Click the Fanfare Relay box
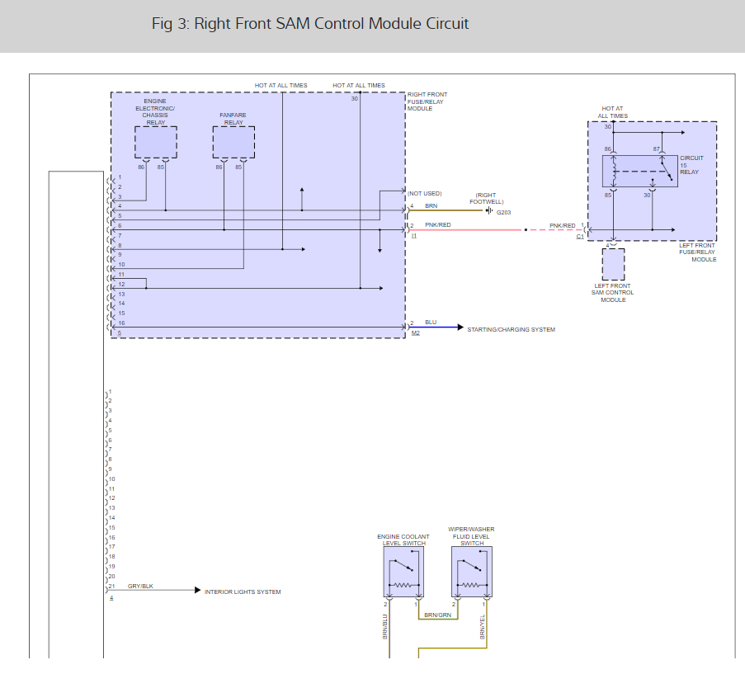 [233, 142]
